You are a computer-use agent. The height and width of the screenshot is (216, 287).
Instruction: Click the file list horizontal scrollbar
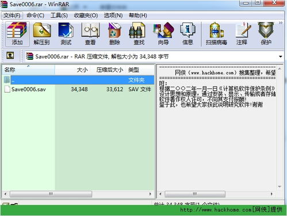pyautogui.click(x=78, y=194)
